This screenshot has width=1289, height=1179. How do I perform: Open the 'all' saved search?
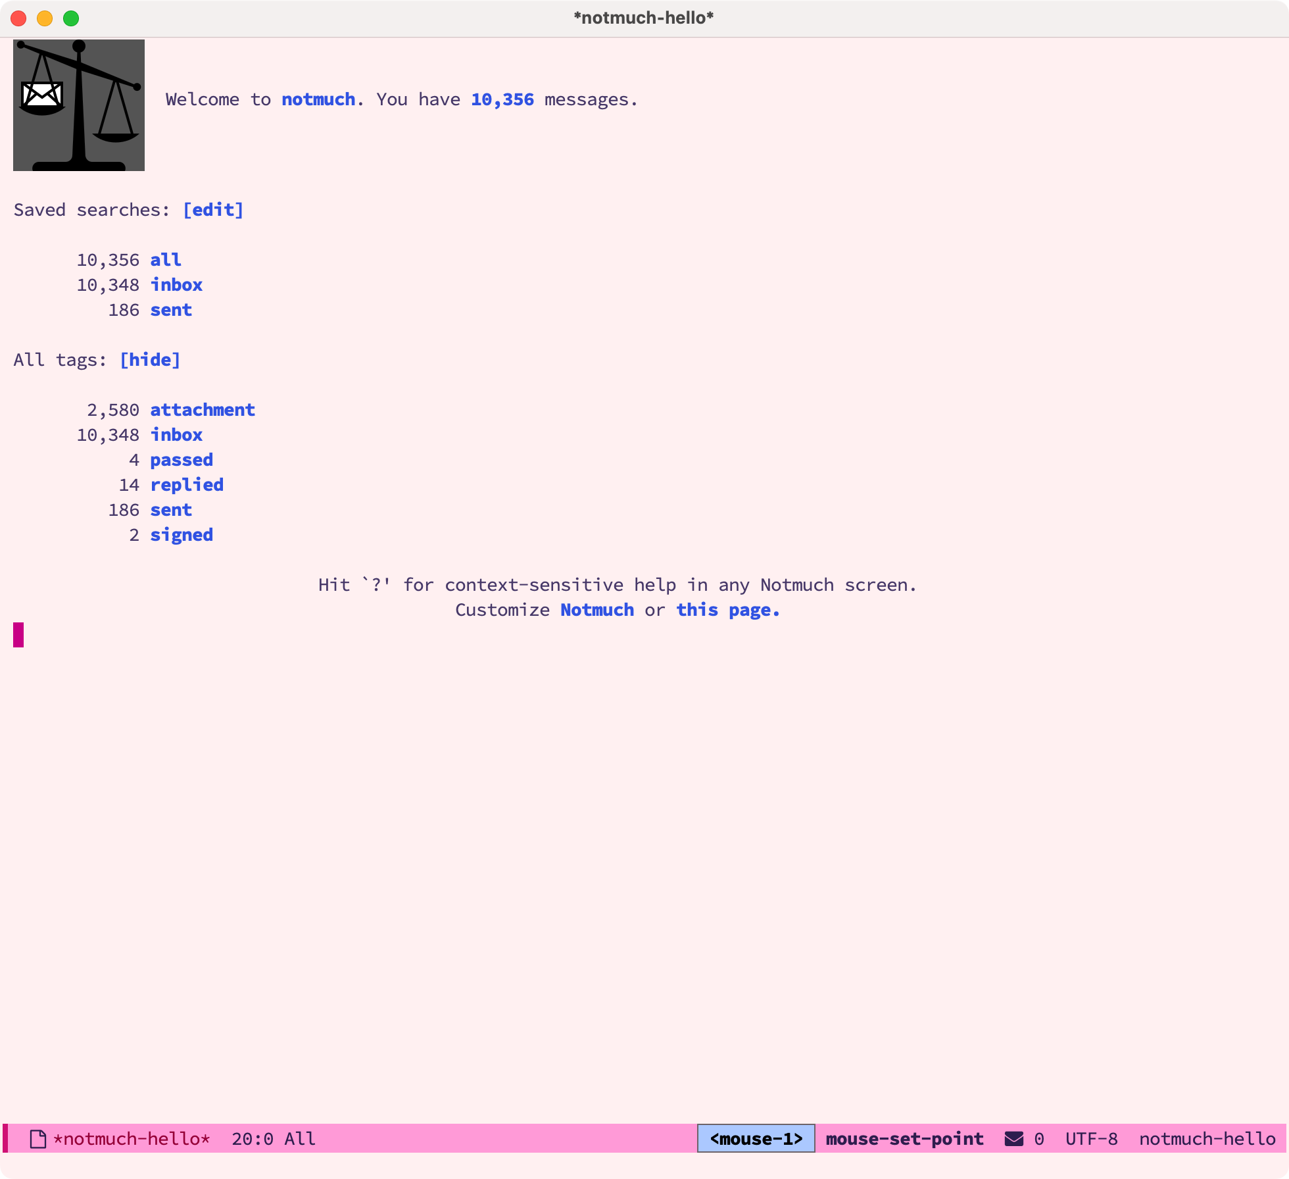pyautogui.click(x=166, y=260)
